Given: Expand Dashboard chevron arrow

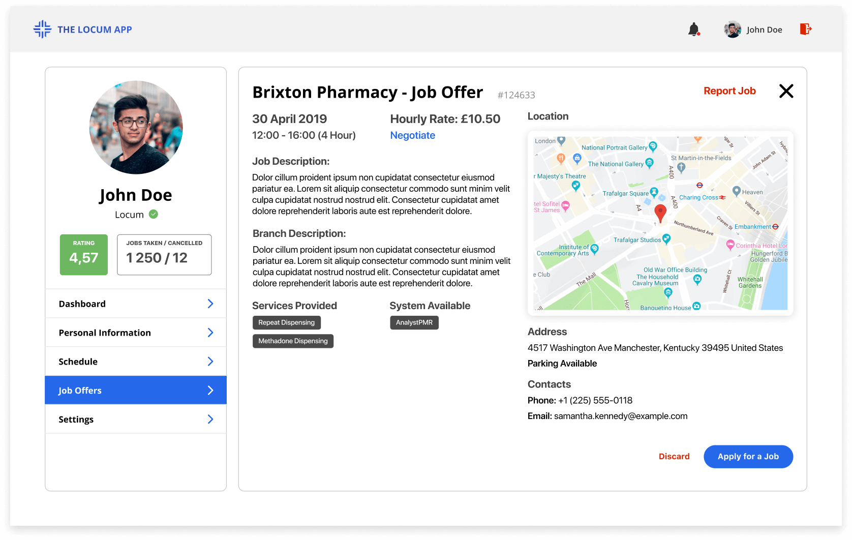Looking at the screenshot, I should tap(210, 304).
